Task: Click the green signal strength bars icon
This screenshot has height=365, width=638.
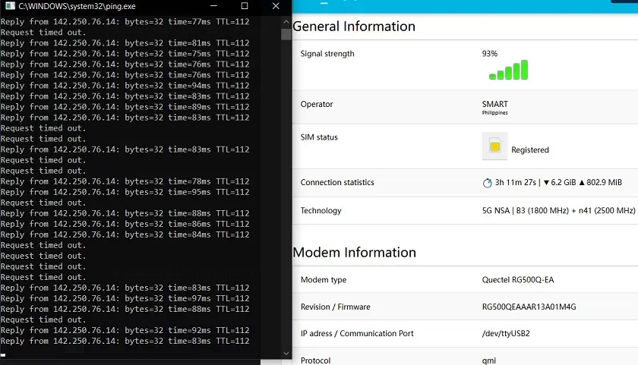Action: [x=508, y=70]
